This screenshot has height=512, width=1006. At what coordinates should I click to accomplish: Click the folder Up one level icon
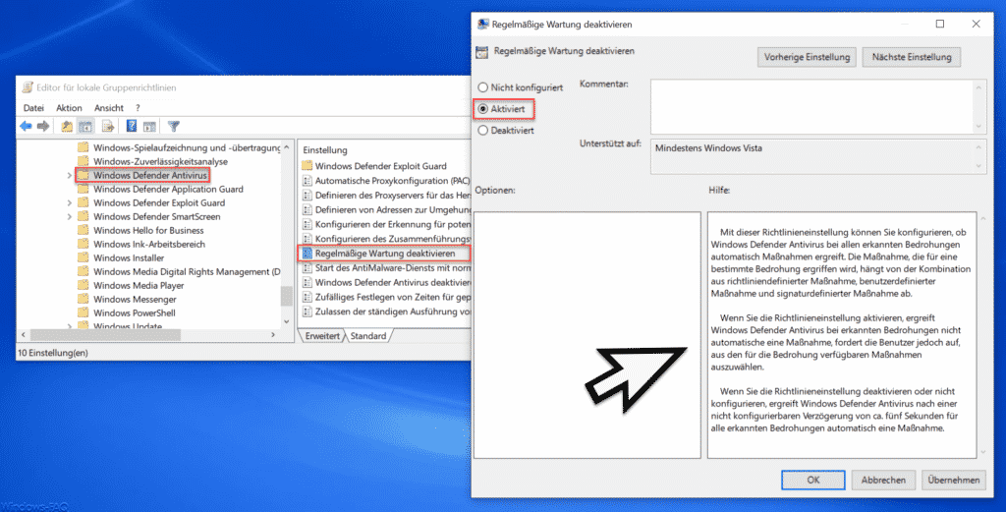pyautogui.click(x=66, y=127)
